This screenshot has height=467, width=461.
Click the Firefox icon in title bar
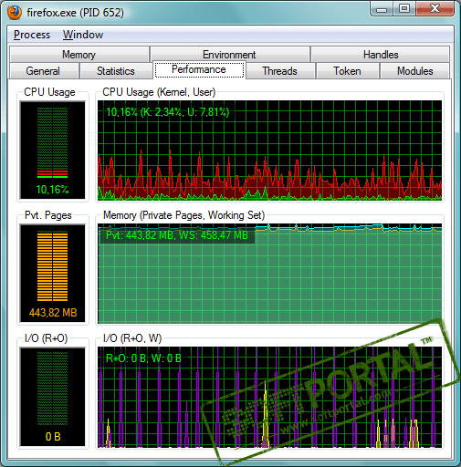click(15, 13)
